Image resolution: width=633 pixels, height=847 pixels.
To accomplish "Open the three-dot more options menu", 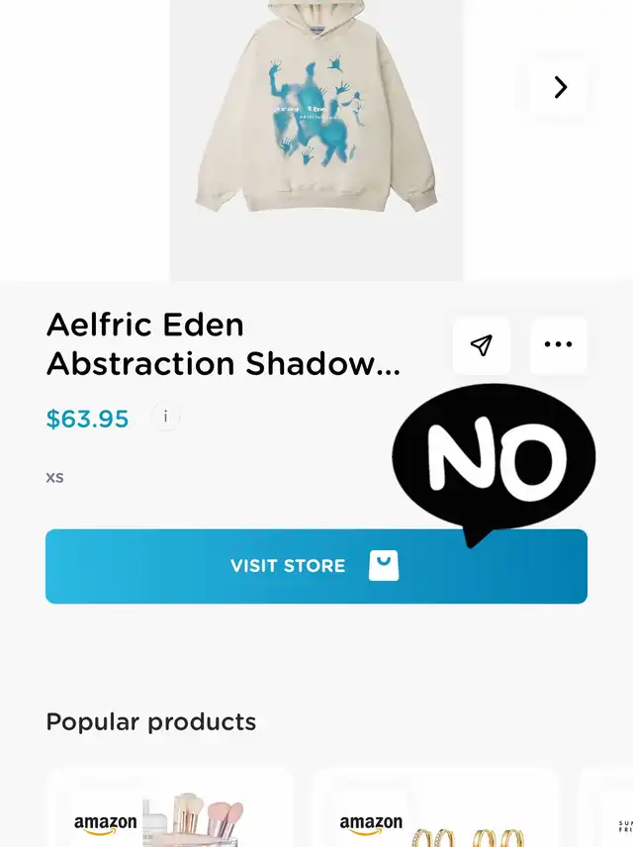I will (558, 345).
